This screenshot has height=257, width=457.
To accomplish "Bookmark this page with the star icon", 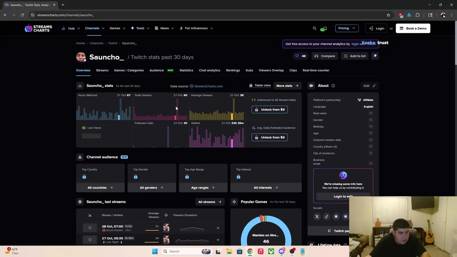I will click(388, 15).
